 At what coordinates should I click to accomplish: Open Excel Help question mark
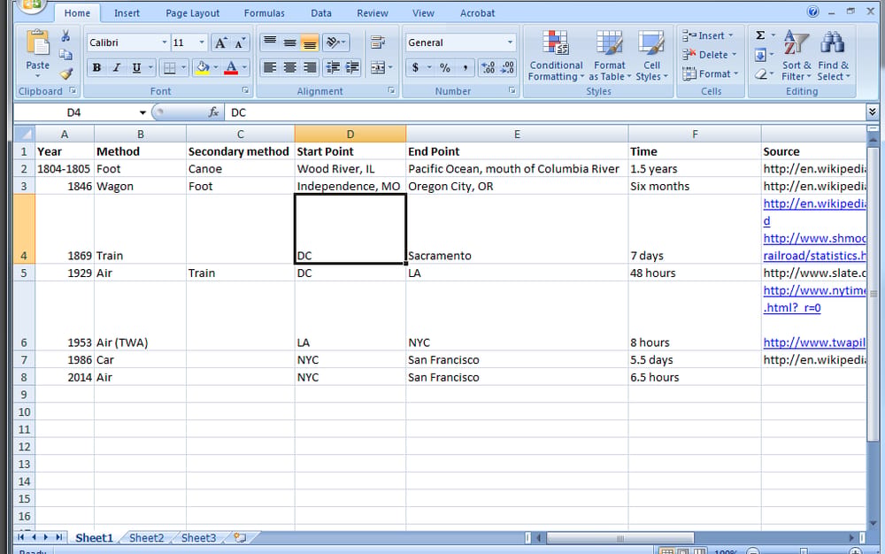[812, 12]
